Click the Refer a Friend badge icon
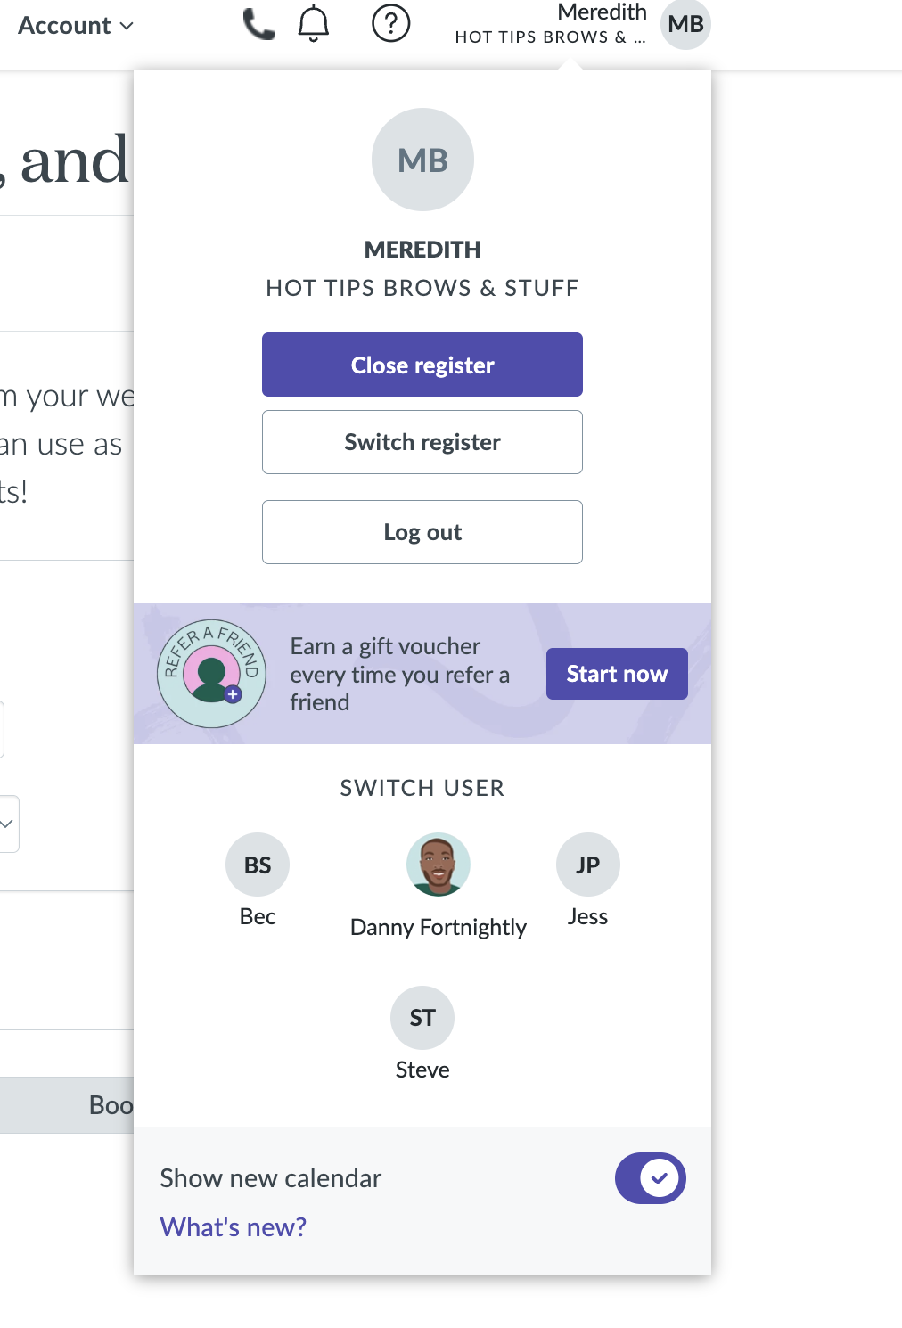902x1328 pixels. click(x=211, y=674)
